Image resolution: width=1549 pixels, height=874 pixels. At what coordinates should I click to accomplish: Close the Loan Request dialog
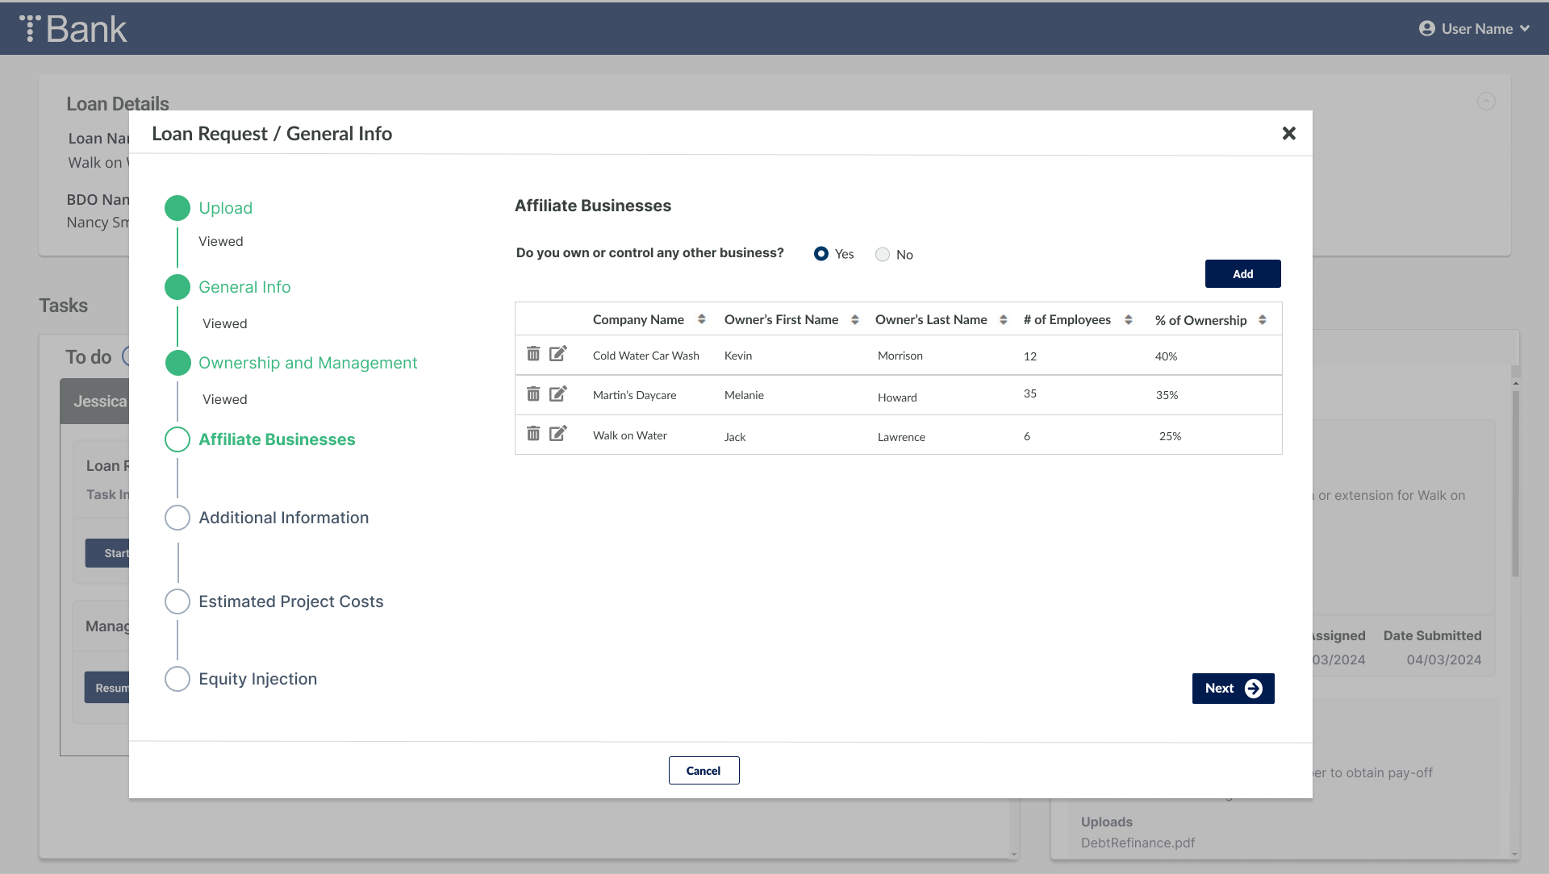pyautogui.click(x=1288, y=134)
